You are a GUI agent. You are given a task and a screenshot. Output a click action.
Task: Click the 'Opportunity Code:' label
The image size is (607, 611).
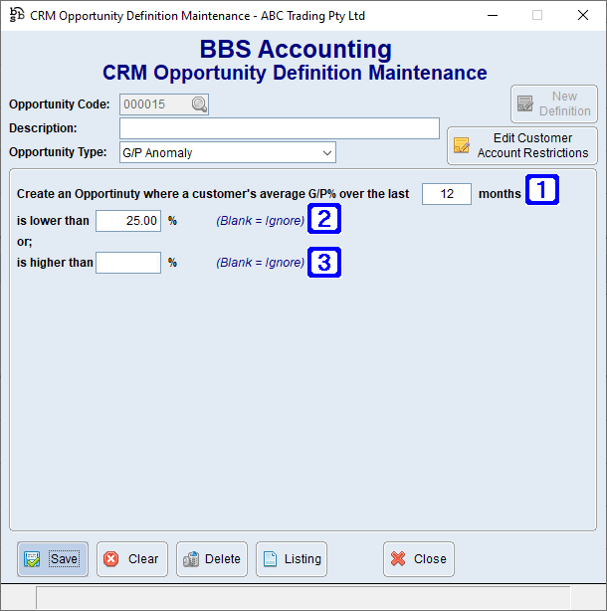(60, 104)
